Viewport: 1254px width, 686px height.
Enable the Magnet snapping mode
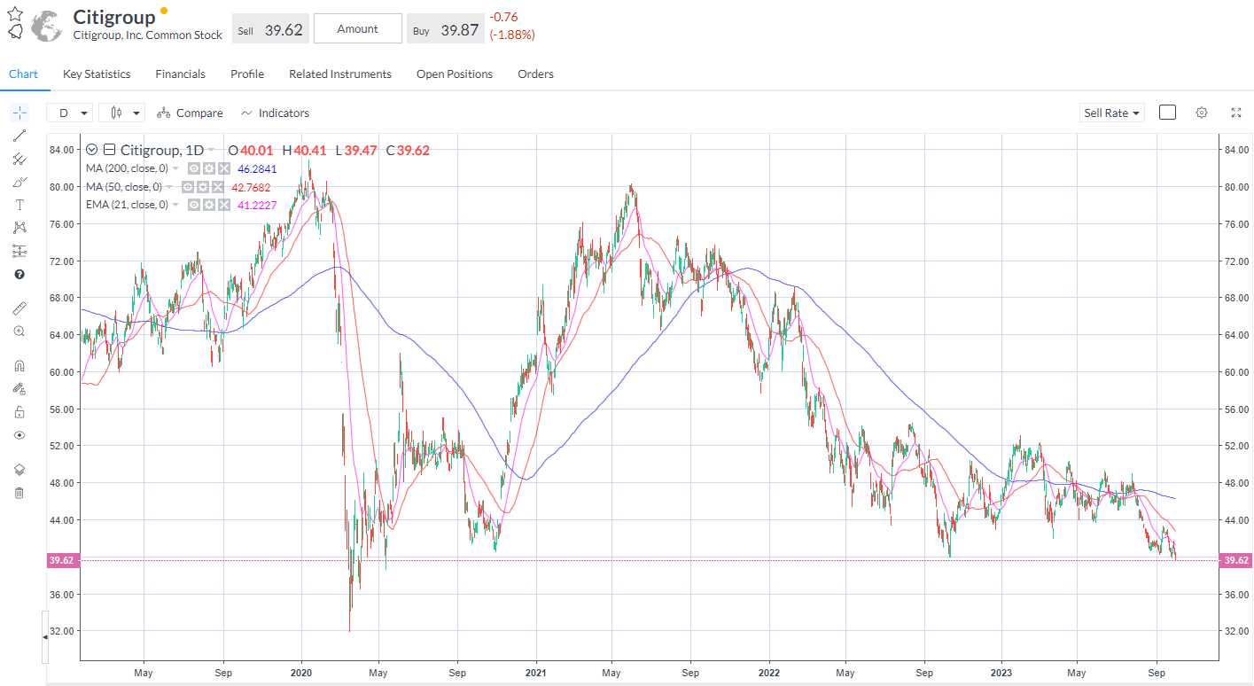point(19,364)
